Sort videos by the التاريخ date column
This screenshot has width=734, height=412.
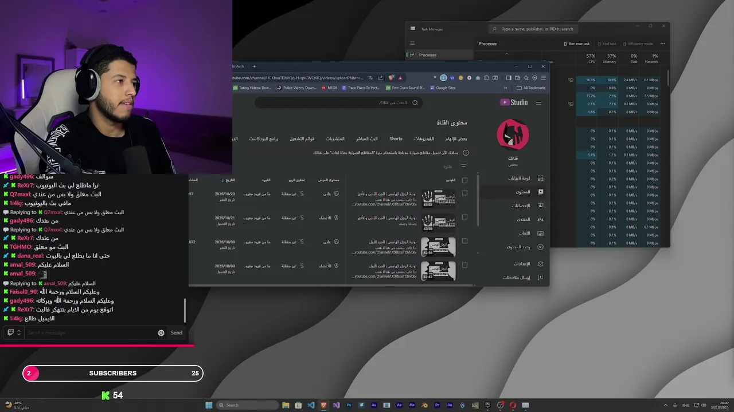click(x=228, y=180)
